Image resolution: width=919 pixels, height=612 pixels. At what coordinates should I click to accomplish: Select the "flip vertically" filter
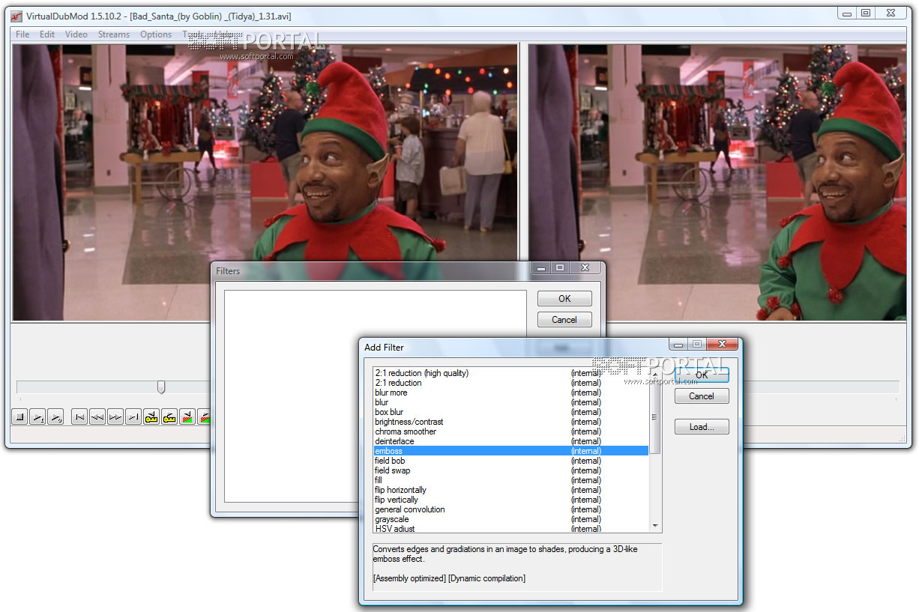[511, 500]
